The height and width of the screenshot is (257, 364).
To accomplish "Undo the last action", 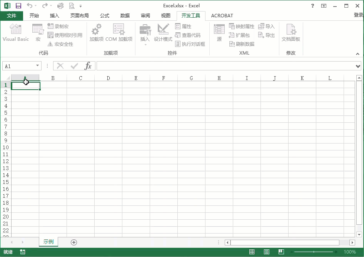I will 30,5.
